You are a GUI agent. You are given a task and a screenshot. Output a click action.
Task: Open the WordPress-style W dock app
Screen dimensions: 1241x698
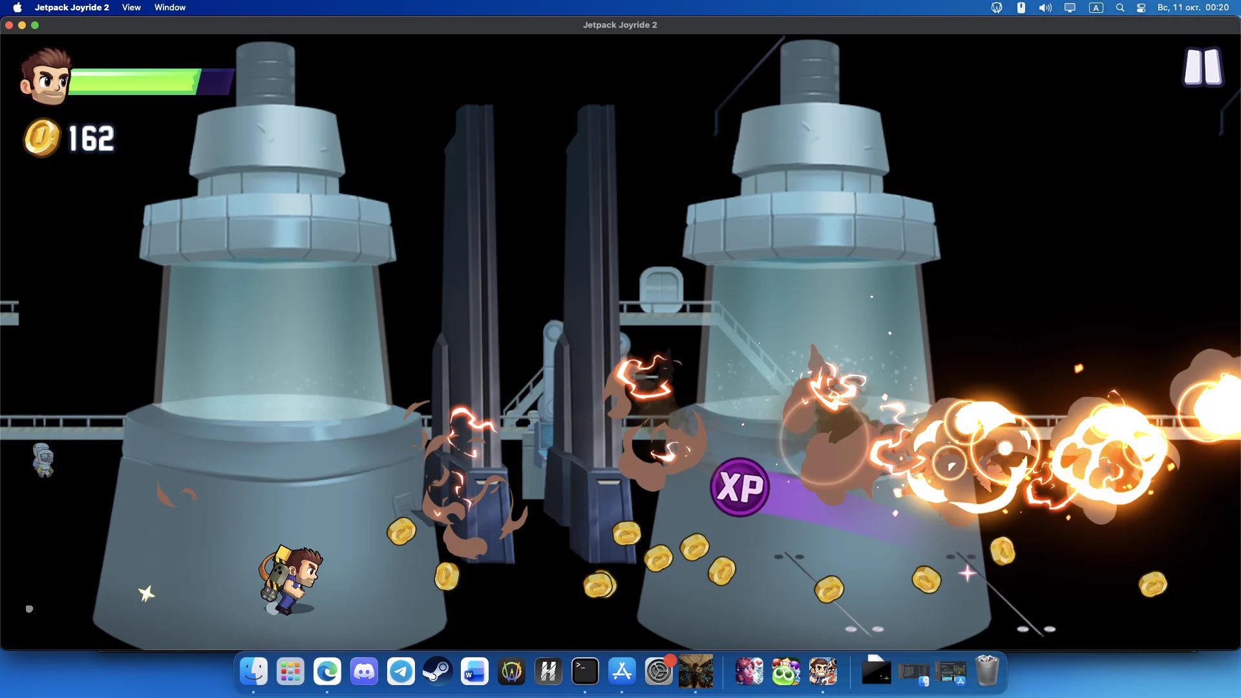click(x=511, y=672)
